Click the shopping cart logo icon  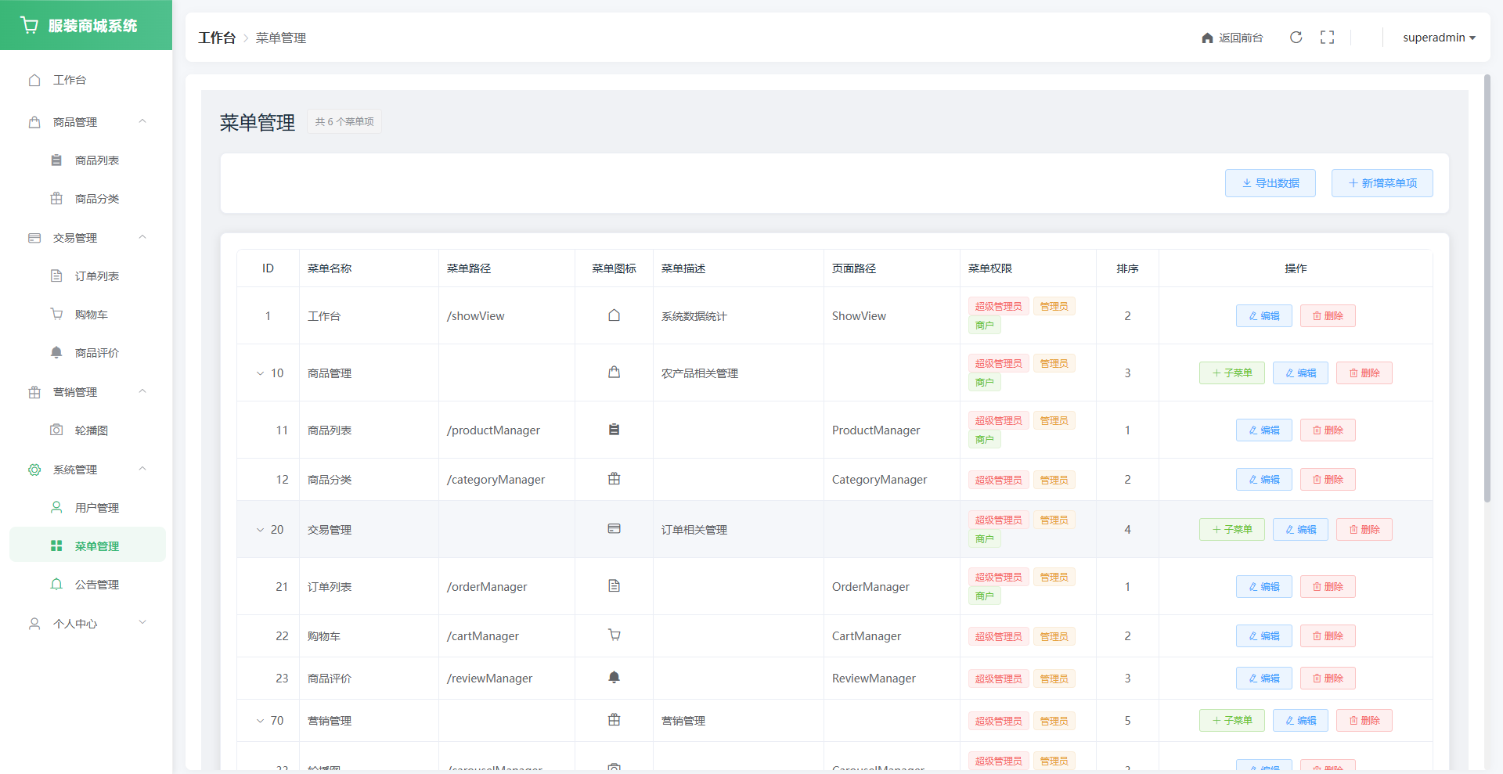click(x=30, y=26)
